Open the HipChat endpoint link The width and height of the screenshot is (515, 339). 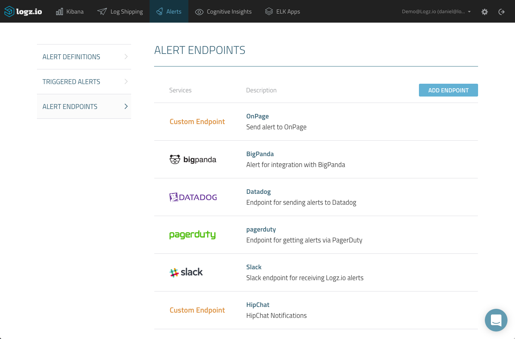[258, 305]
